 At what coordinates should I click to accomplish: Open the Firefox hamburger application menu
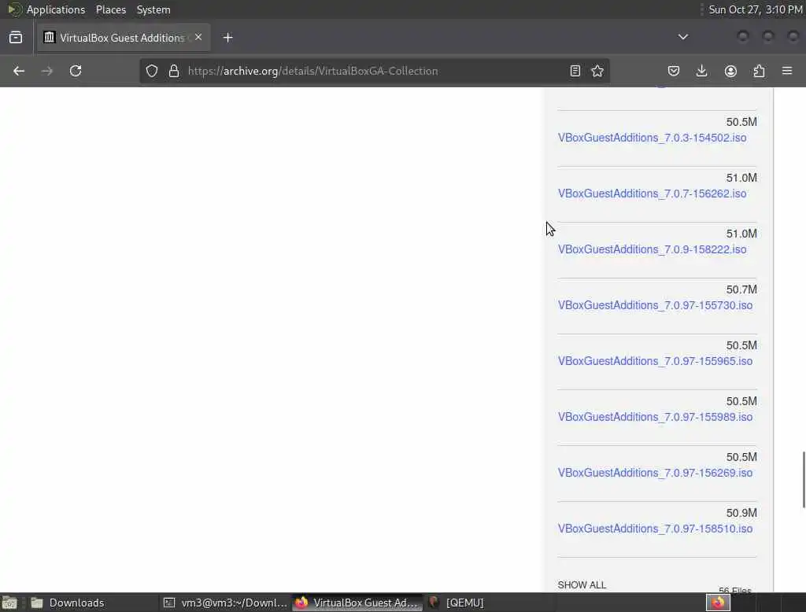787,71
